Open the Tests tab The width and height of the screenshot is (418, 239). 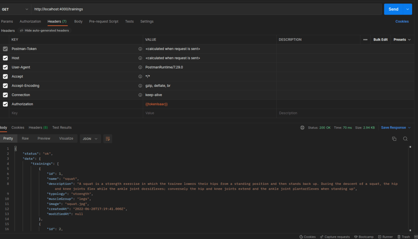pyautogui.click(x=129, y=22)
